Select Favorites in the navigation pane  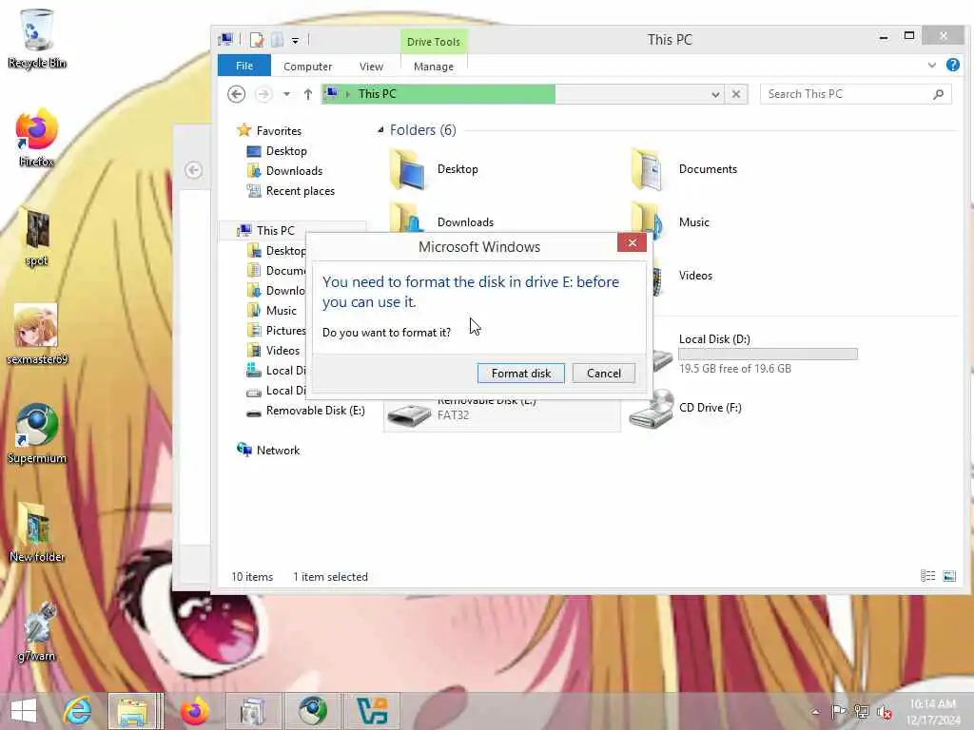click(279, 131)
